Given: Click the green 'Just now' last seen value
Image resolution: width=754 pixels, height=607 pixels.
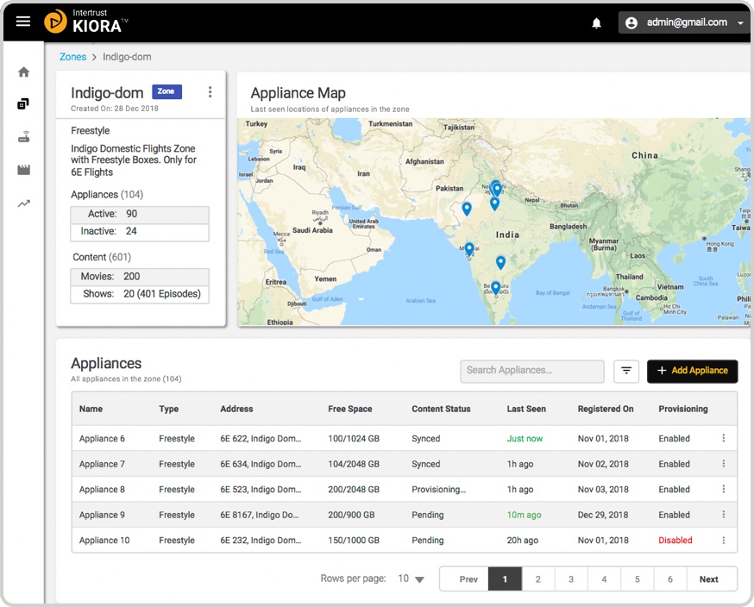Looking at the screenshot, I should pos(525,438).
